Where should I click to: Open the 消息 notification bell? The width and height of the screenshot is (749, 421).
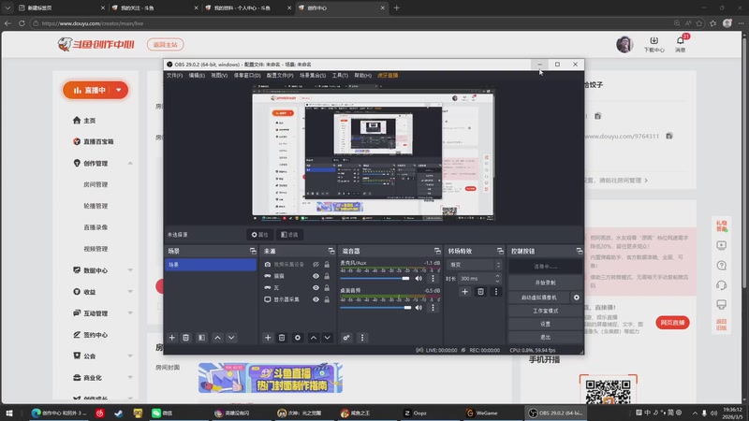(681, 41)
